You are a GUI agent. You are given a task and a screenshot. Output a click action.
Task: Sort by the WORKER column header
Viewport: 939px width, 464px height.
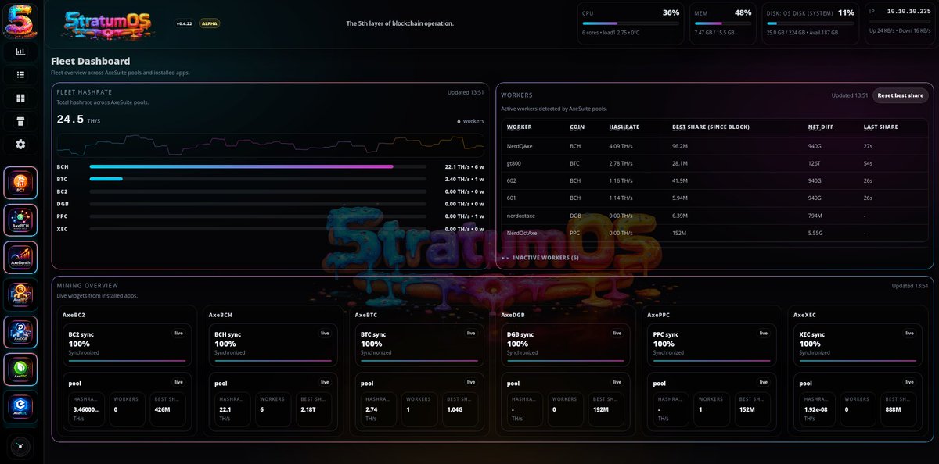pyautogui.click(x=519, y=127)
